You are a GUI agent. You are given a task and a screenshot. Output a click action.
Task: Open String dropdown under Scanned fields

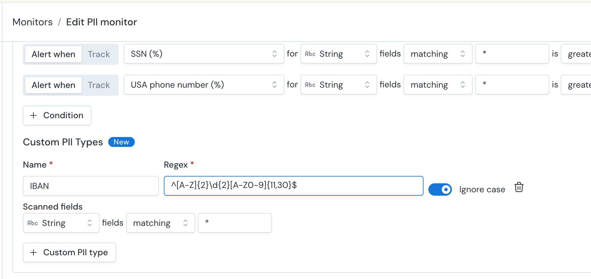pos(61,223)
